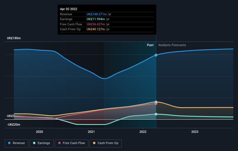Screen dimensions: 238x151
Task: Toggle the Revenue legend button
Action: [x=17, y=143]
